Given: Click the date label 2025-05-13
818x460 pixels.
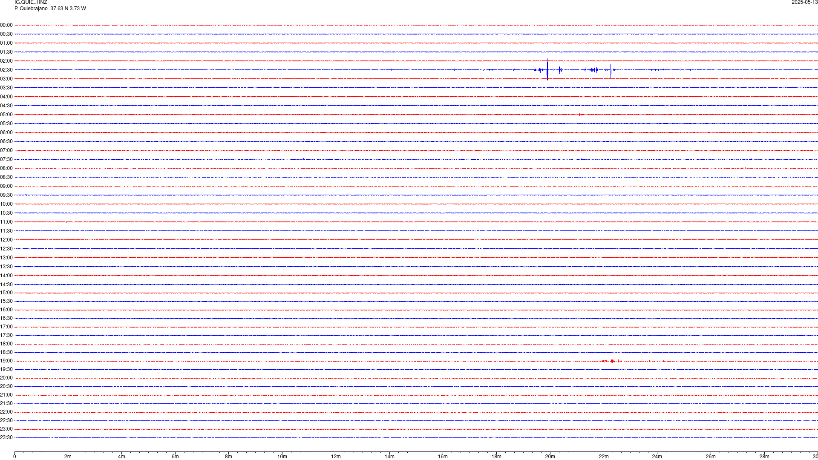Looking at the screenshot, I should point(804,3).
